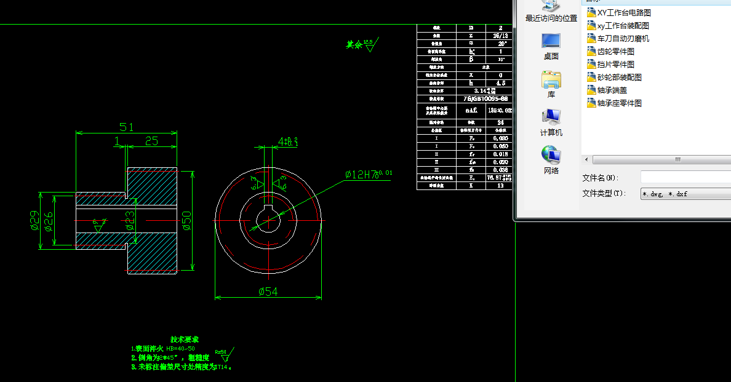Select the 轴承端盖 folder
This screenshot has width=731, height=382.
tap(607, 90)
